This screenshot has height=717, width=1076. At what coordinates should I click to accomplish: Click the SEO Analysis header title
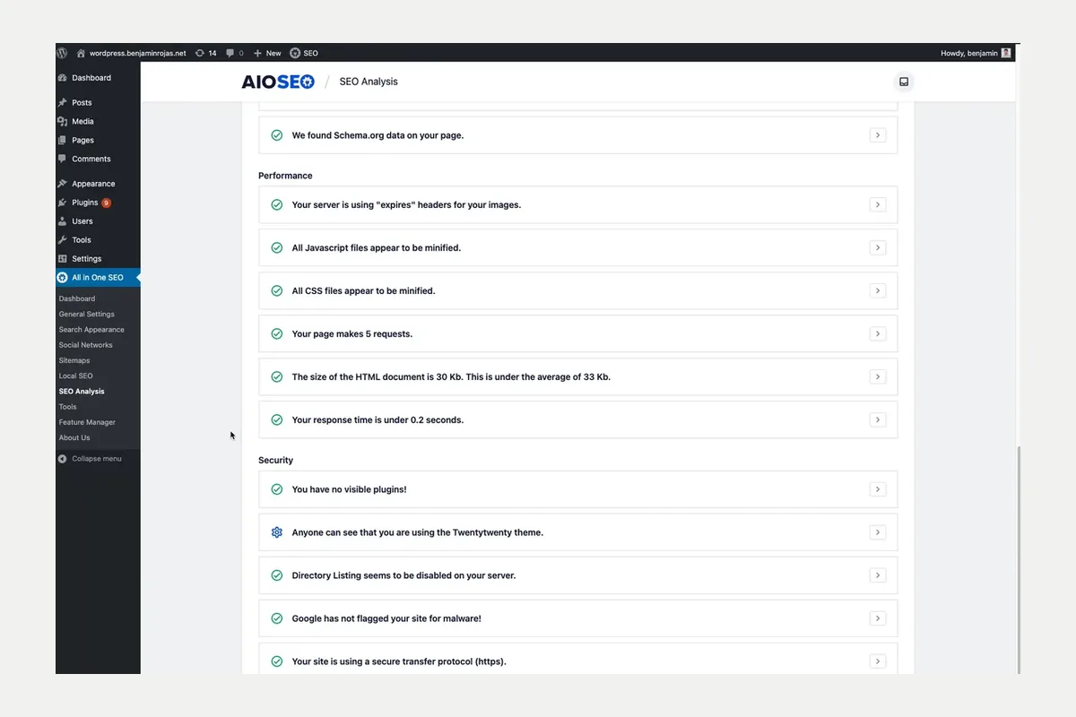coord(369,82)
